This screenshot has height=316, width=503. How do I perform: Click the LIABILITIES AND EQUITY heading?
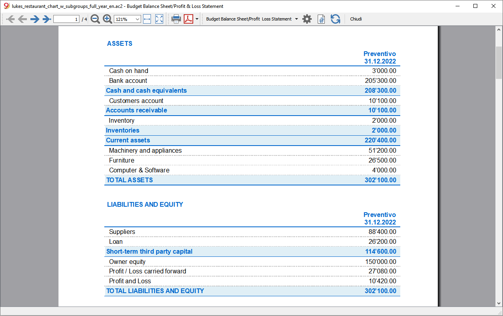145,205
